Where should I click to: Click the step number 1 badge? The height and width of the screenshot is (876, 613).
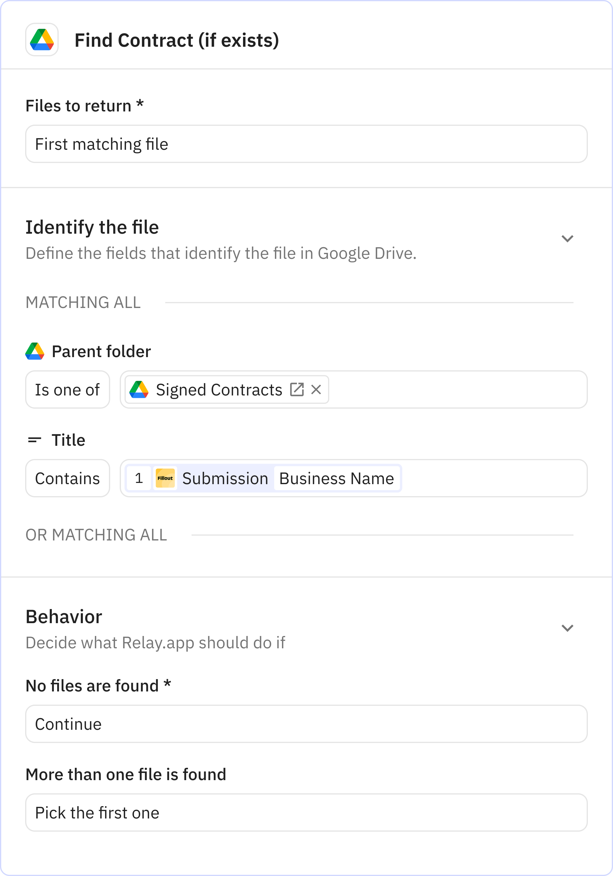pyautogui.click(x=139, y=478)
